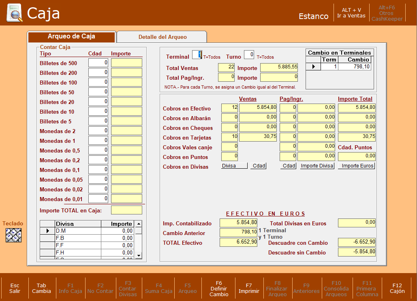417x301 pixels.
Task: Select the Arqueo de Caja tab
Action: [71, 37]
